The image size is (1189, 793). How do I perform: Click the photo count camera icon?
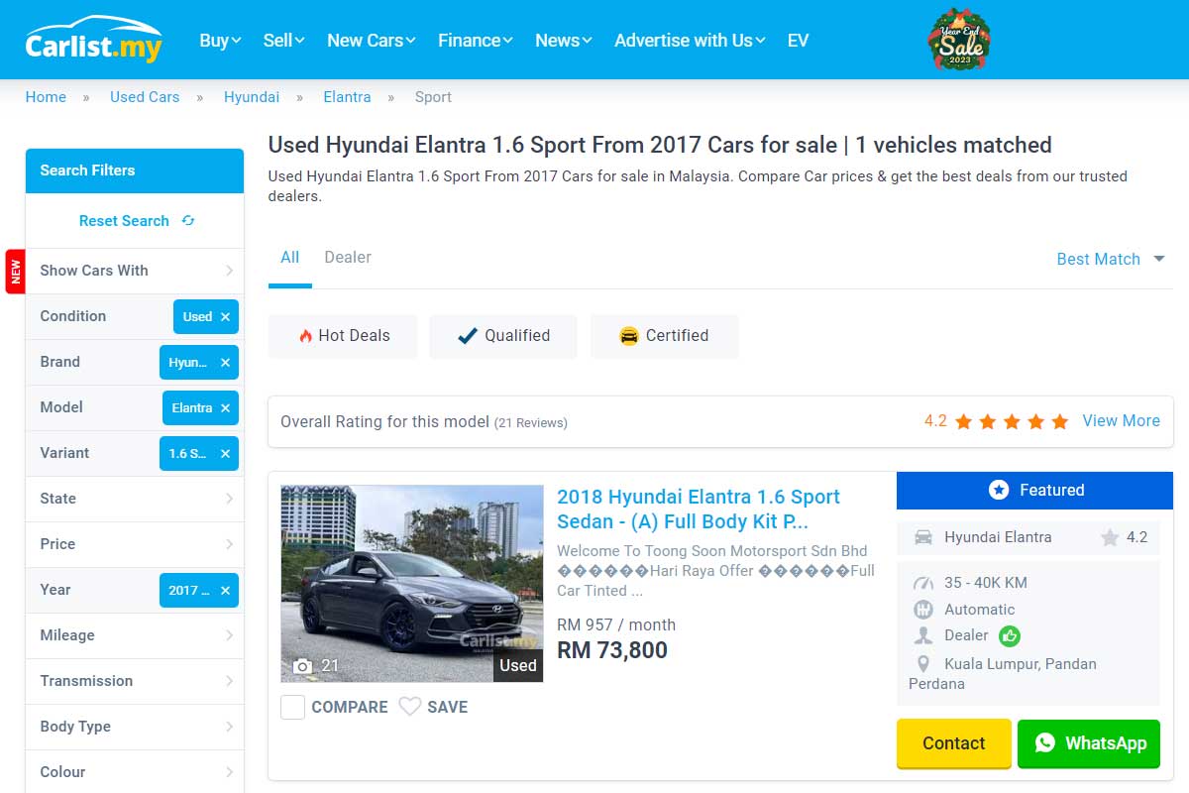point(303,666)
